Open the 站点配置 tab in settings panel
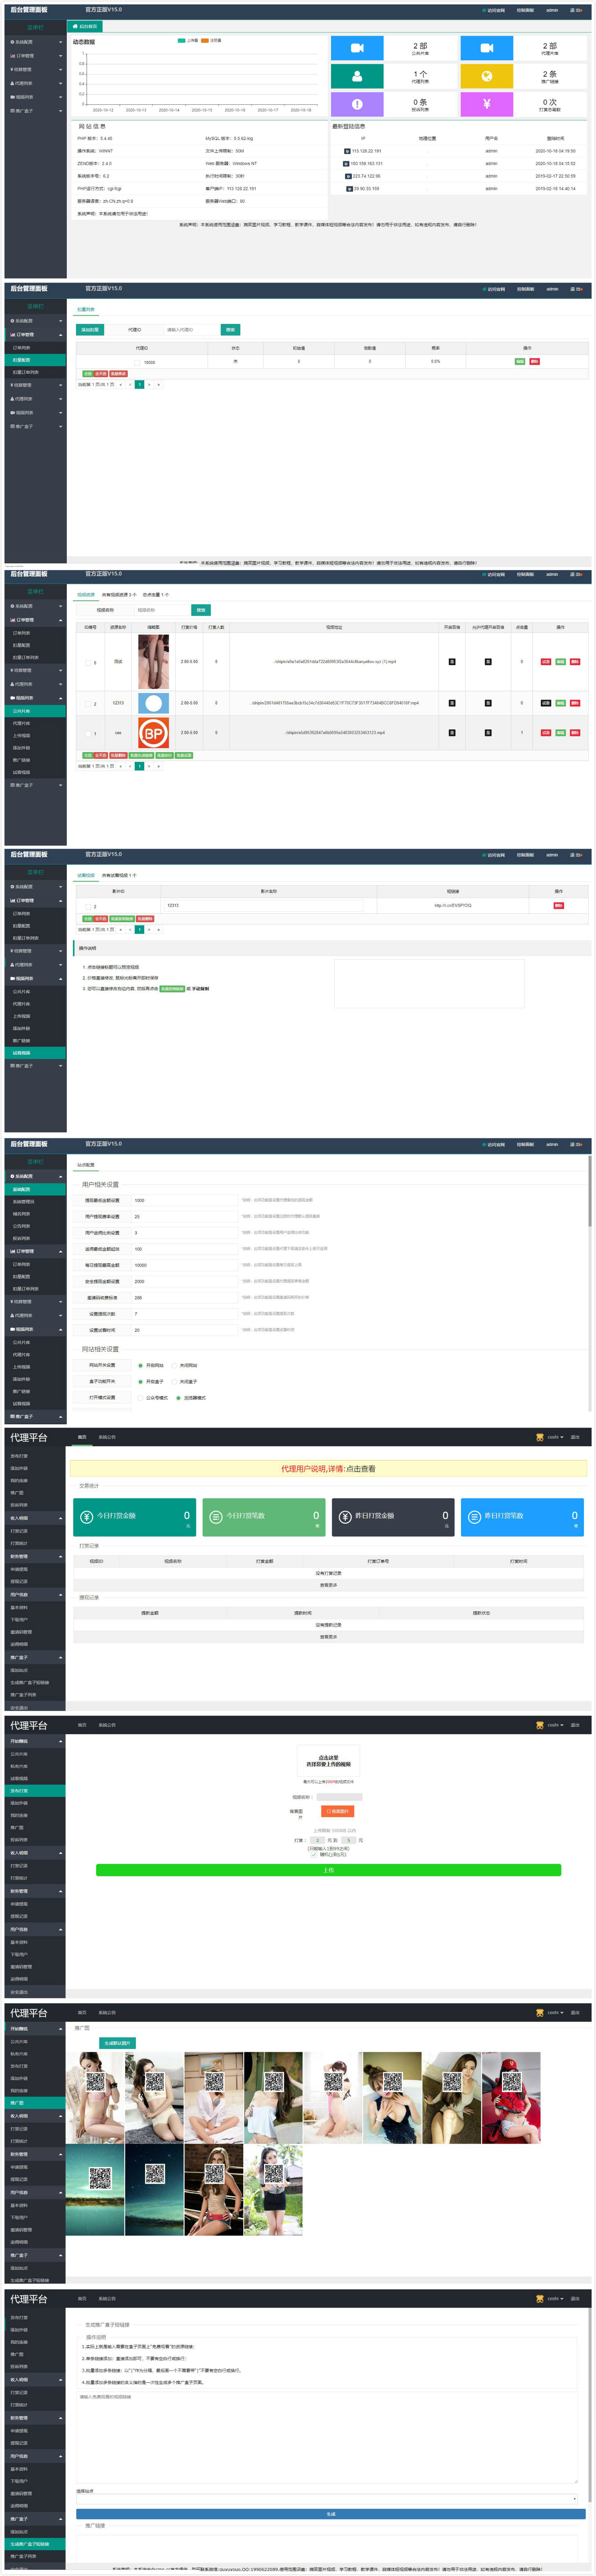This screenshot has height=2576, width=596. [x=86, y=1165]
